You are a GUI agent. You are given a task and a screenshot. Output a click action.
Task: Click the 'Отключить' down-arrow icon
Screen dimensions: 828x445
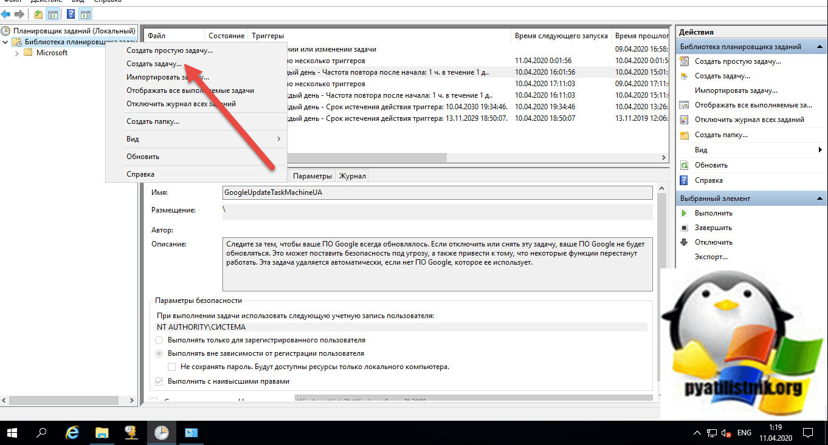[x=684, y=242]
